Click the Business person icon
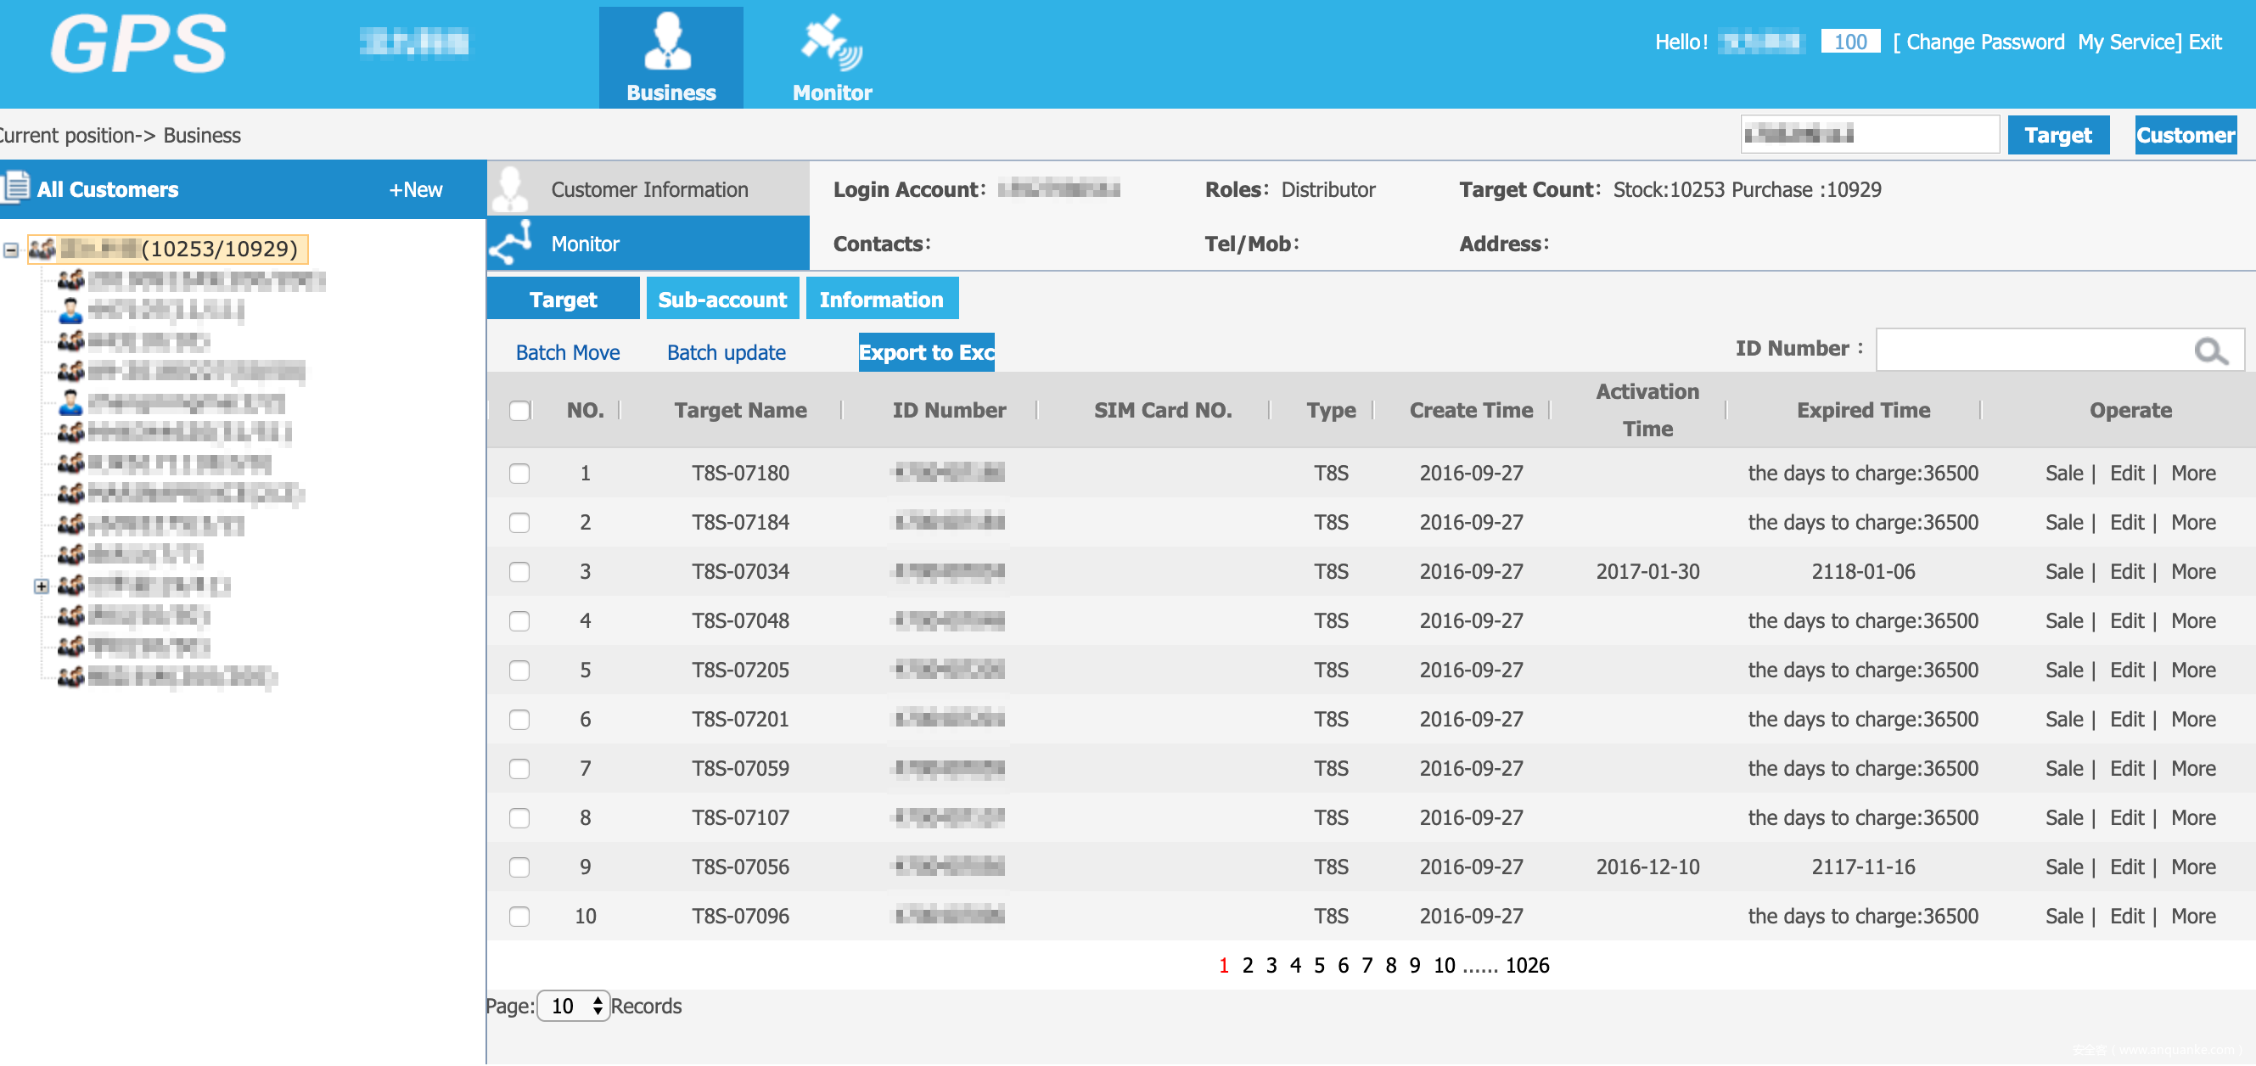This screenshot has height=1066, width=2256. pos(669,42)
